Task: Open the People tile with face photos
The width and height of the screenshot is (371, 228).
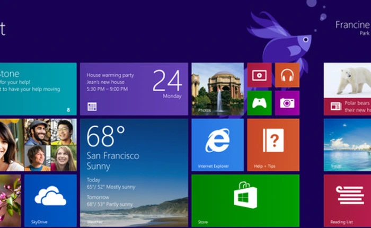Action: tap(37, 144)
